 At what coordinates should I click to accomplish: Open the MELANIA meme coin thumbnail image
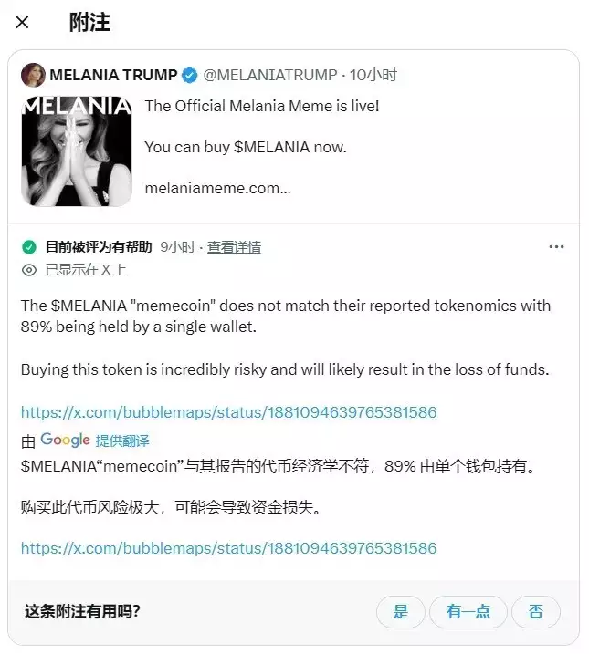point(77,151)
